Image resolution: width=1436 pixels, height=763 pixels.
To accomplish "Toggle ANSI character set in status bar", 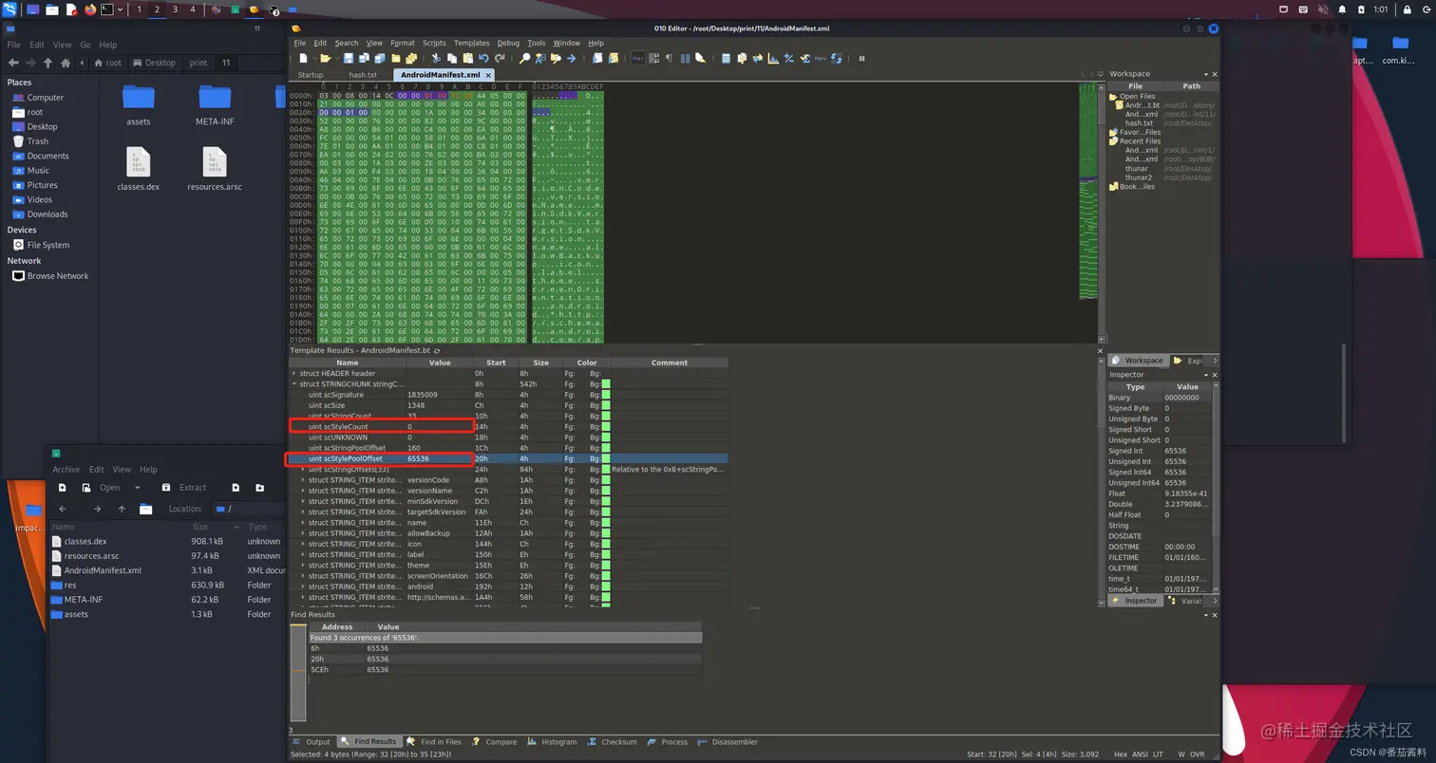I will 1140,754.
